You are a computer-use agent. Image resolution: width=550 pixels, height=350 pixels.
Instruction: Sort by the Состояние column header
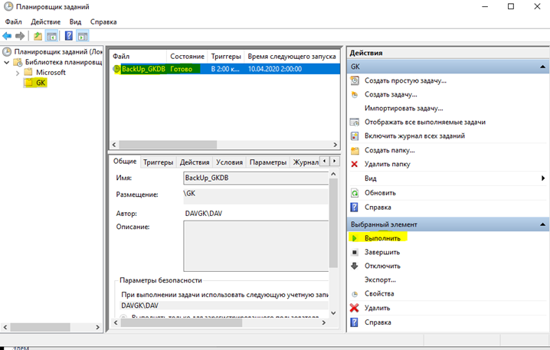click(x=187, y=57)
